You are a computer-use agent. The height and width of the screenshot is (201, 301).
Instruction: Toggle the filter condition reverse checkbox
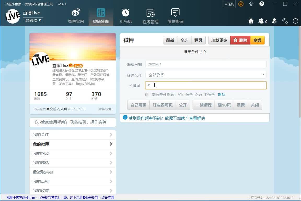tap(147, 95)
